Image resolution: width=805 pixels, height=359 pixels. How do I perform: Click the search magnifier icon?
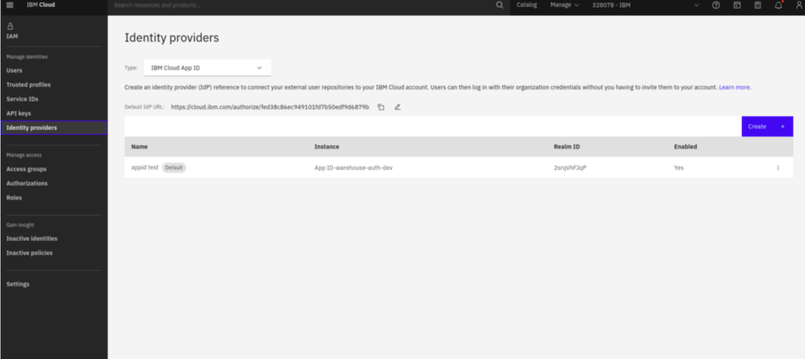[x=500, y=5]
